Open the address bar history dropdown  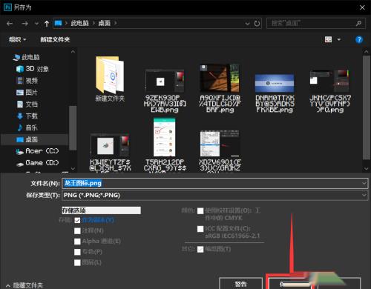[x=247, y=24]
